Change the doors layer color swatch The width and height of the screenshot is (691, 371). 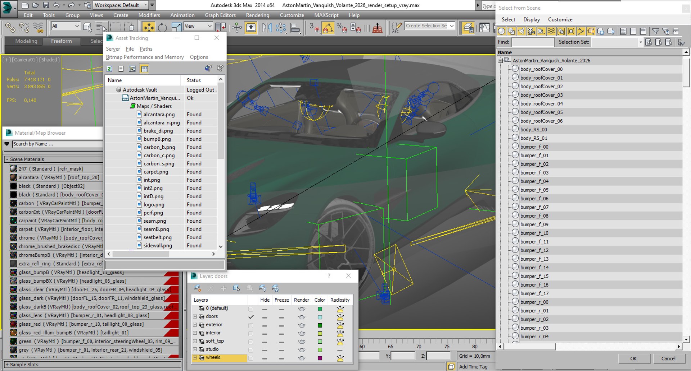point(320,317)
